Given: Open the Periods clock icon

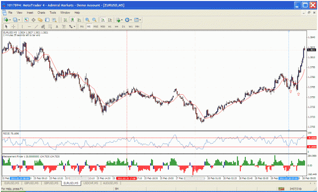Looking at the screenshot, I should tap(127, 20).
